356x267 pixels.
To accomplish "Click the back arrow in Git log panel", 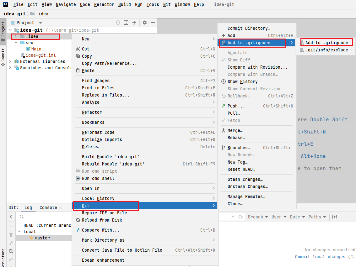I will 11,217.
